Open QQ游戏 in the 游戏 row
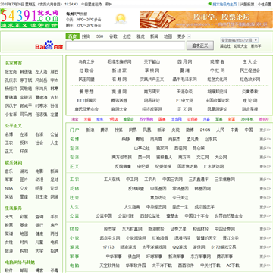The image size is (273, 273). [180, 247]
